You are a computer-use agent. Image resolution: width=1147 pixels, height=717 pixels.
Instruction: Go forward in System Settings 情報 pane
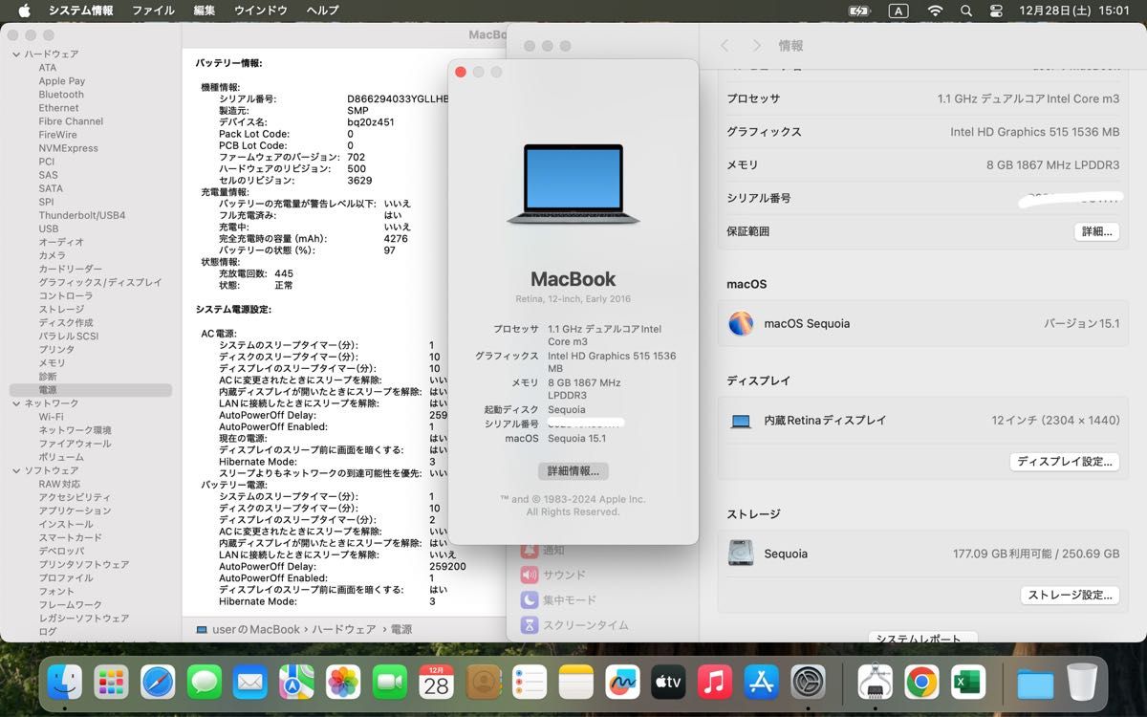pyautogui.click(x=756, y=46)
